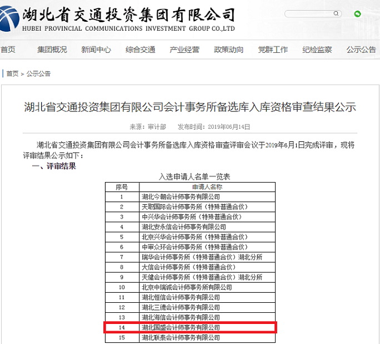Open the 首页 navigation menu item
380x344 pixels.
[x=8, y=50]
